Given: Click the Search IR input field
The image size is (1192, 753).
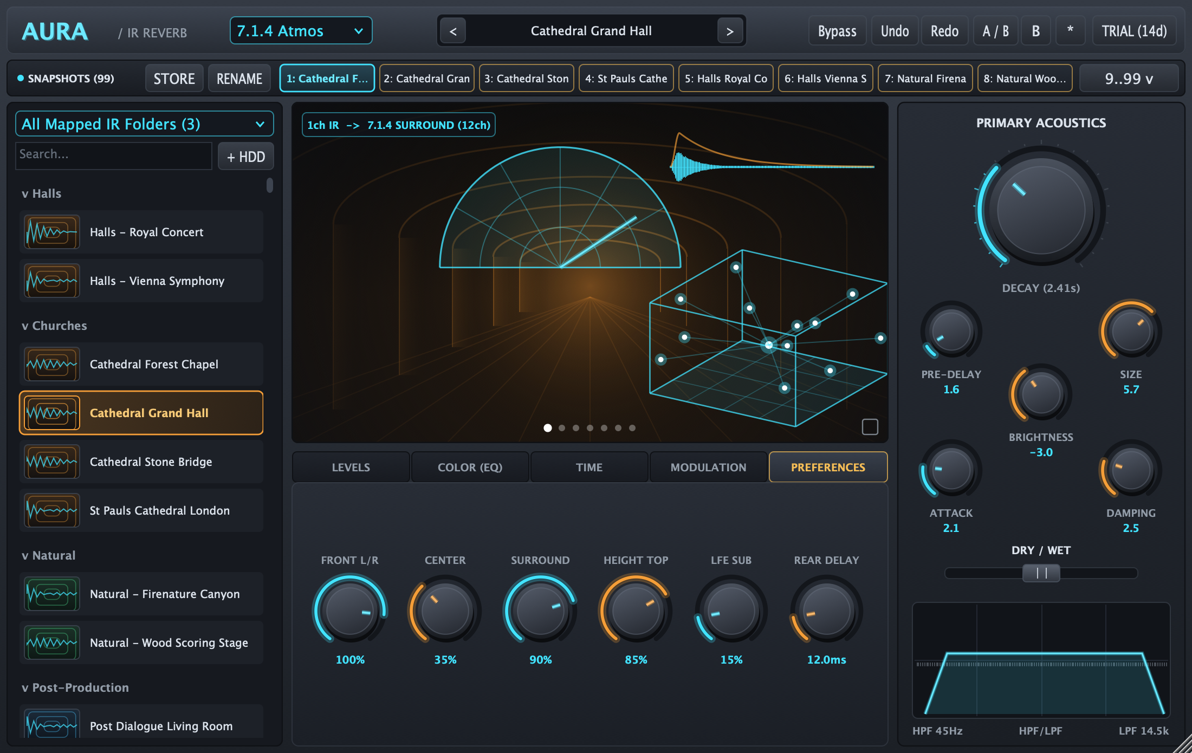Looking at the screenshot, I should point(114,155).
